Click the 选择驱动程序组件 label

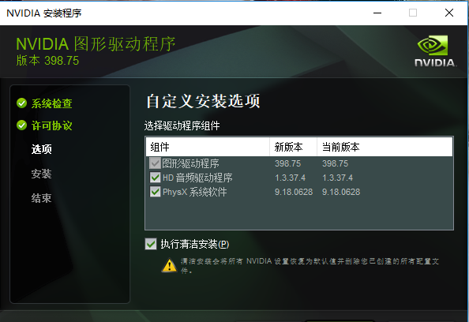pyautogui.click(x=182, y=125)
